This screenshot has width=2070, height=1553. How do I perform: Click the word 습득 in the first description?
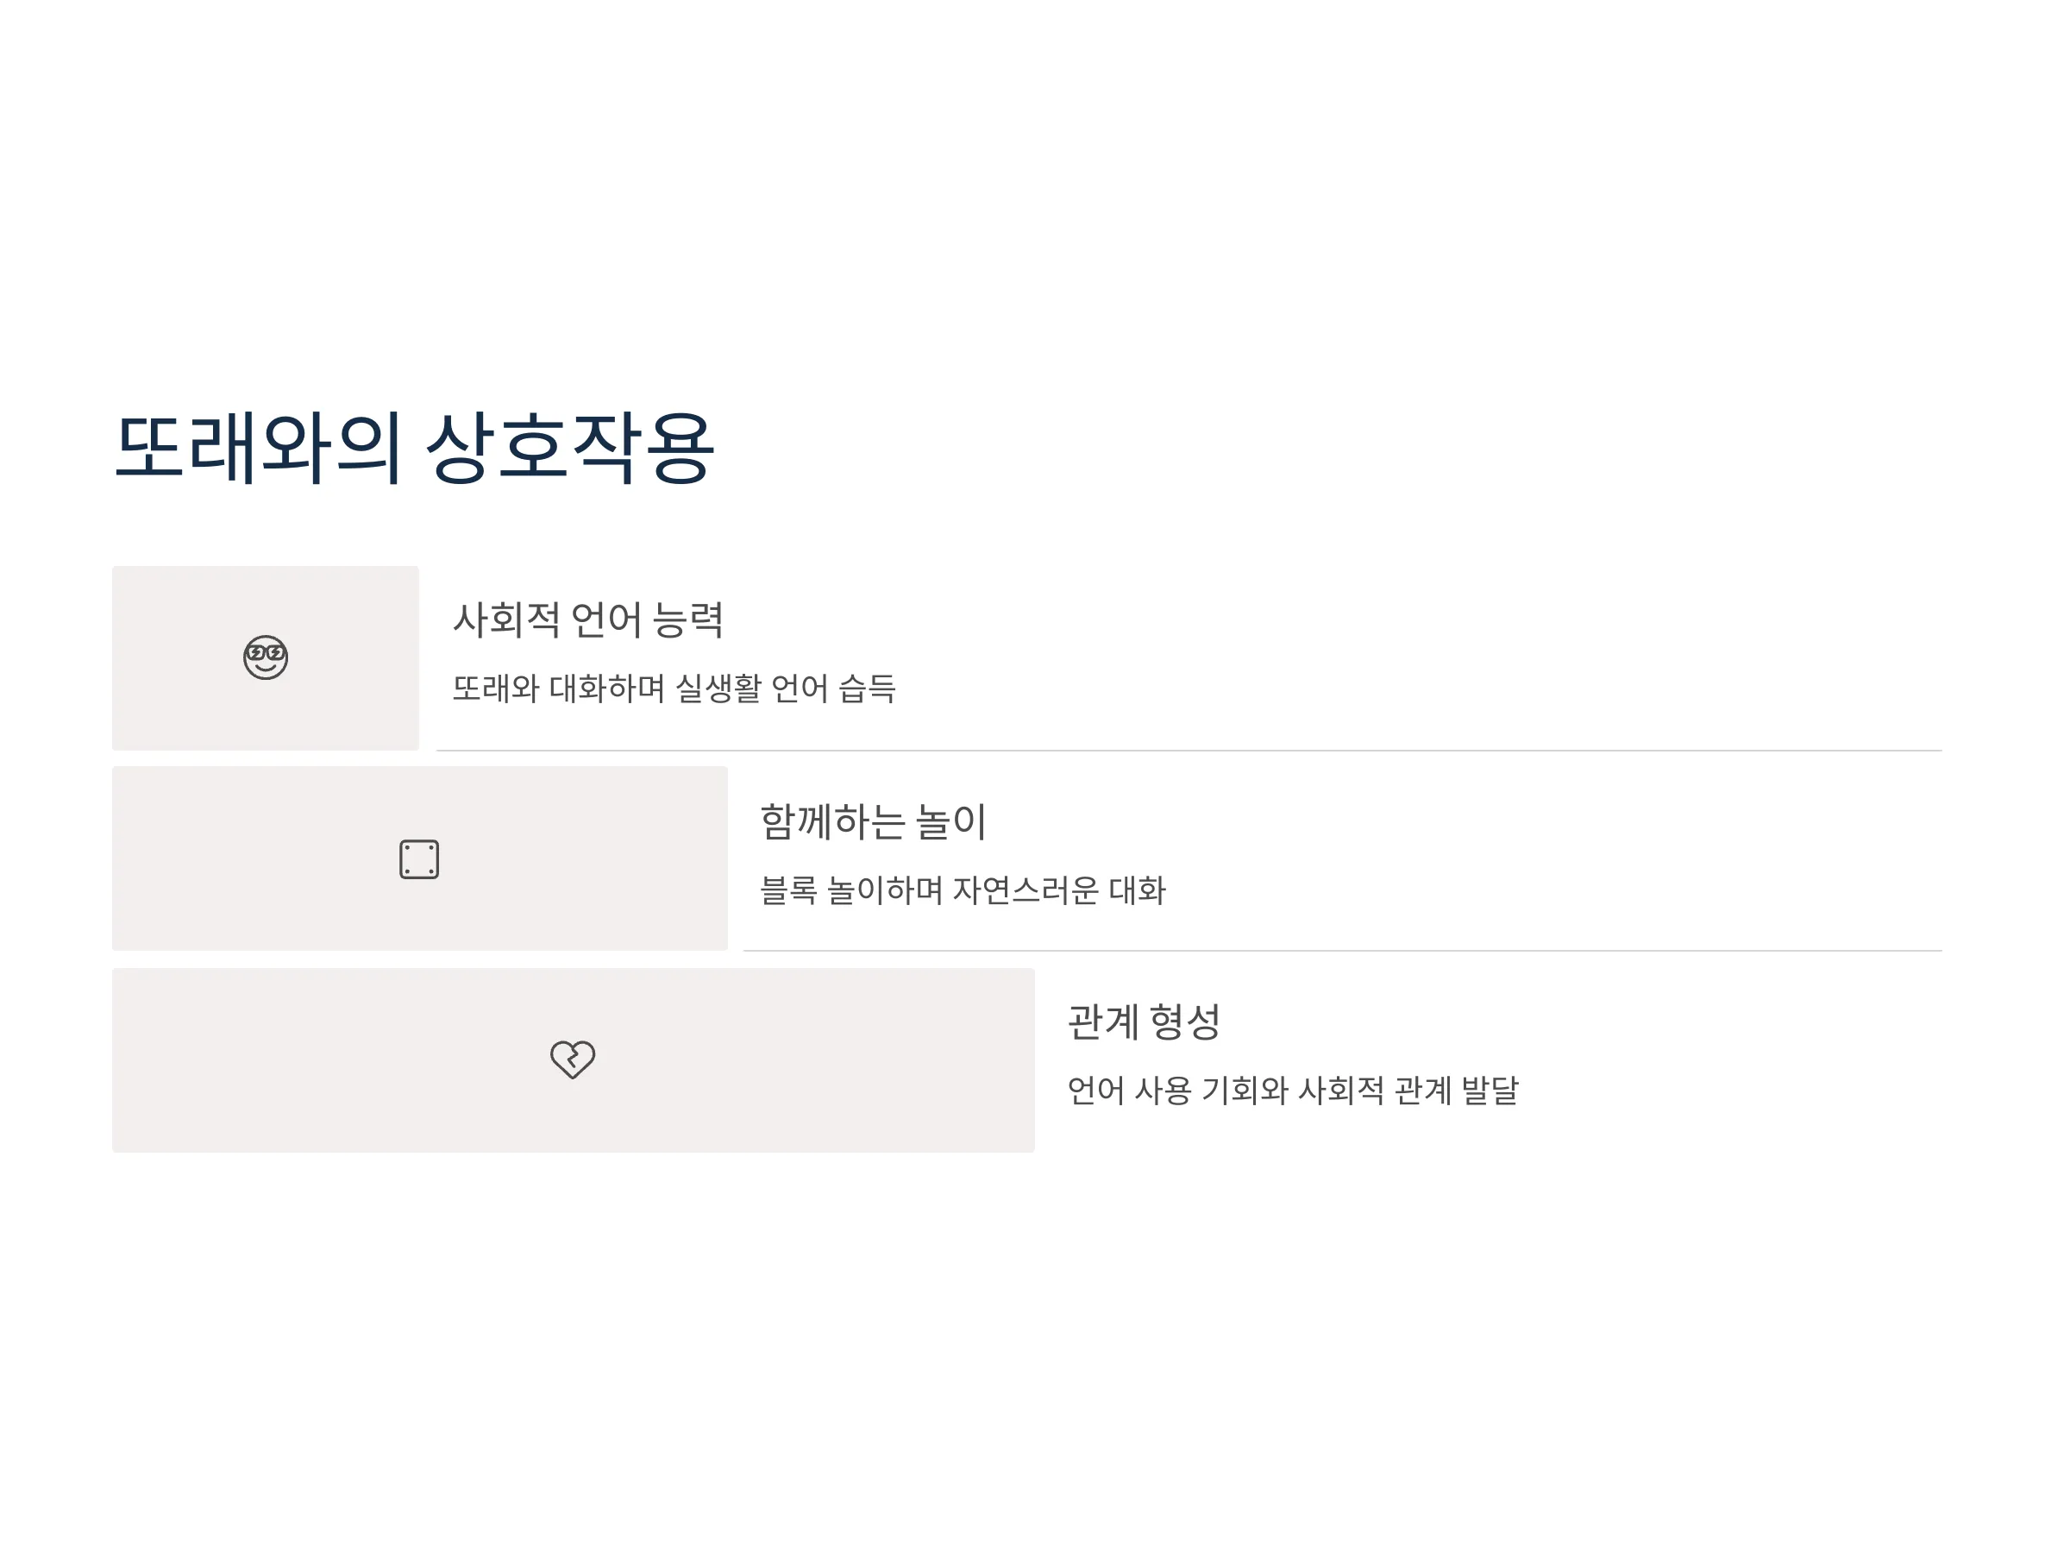pos(868,688)
